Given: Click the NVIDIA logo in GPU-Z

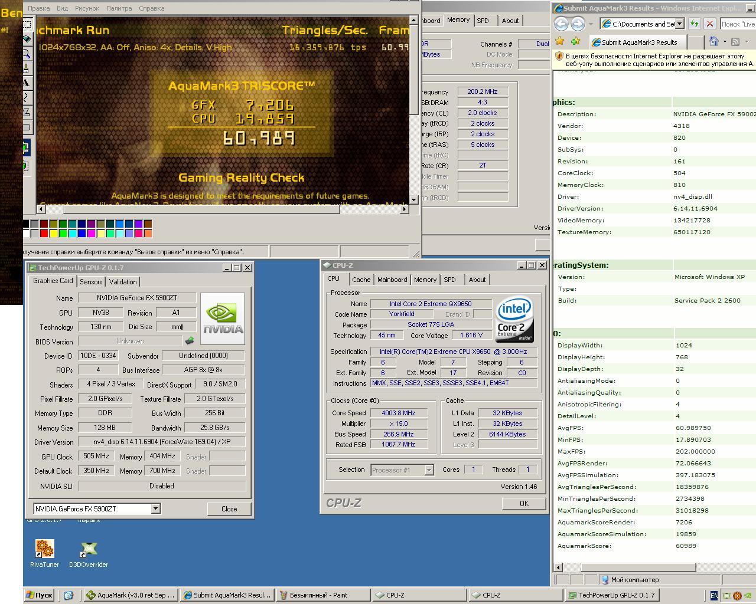Looking at the screenshot, I should tap(223, 319).
